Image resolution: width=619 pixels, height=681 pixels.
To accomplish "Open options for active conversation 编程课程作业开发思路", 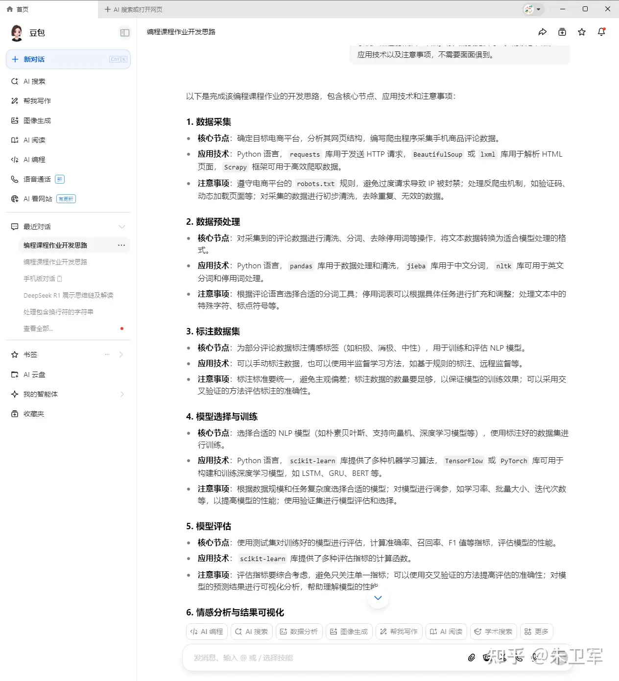I will pos(121,245).
